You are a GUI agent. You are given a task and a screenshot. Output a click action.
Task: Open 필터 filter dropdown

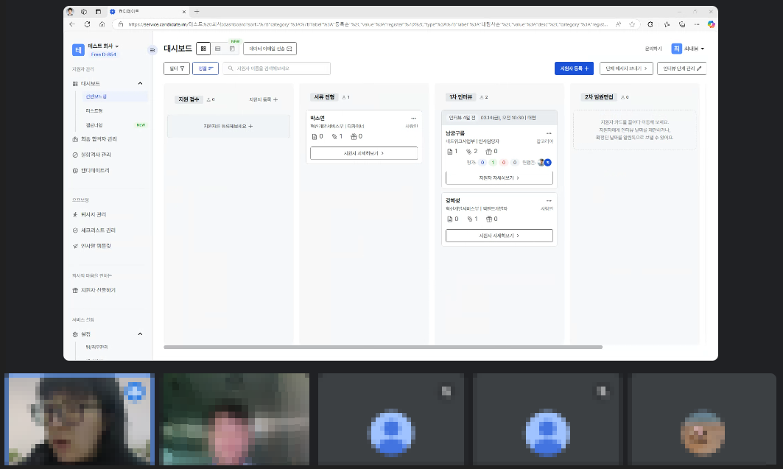(x=177, y=68)
